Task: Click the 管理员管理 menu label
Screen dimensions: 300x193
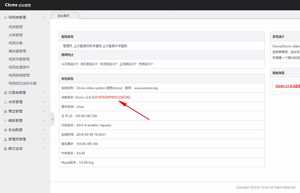Action: (17, 139)
